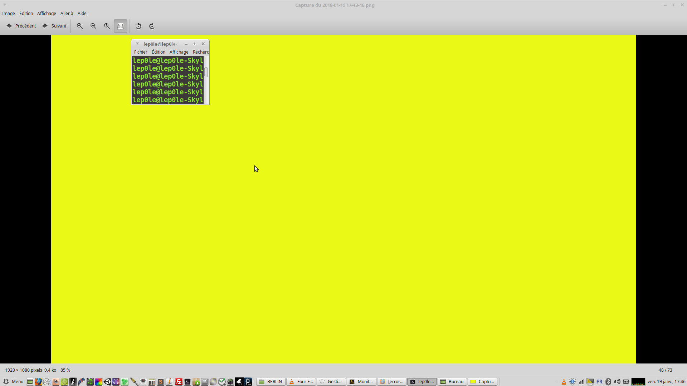Open the Aller à menu
Screen dimensions: 687x386
pos(67,13)
